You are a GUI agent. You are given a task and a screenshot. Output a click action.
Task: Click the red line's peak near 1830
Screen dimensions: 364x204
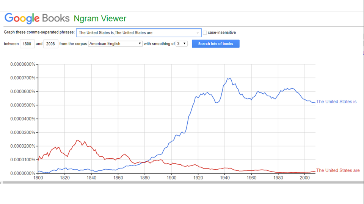(x=77, y=140)
